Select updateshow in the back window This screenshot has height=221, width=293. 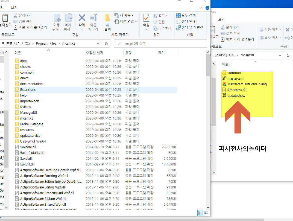click(236, 95)
